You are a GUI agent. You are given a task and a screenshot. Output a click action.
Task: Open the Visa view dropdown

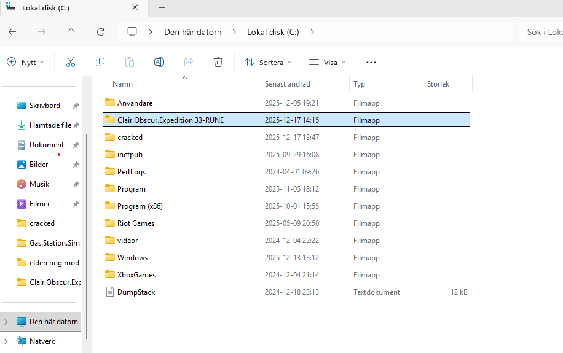(328, 62)
